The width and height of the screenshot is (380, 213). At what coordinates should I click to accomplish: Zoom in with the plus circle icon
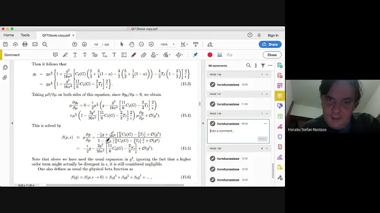pos(151,44)
